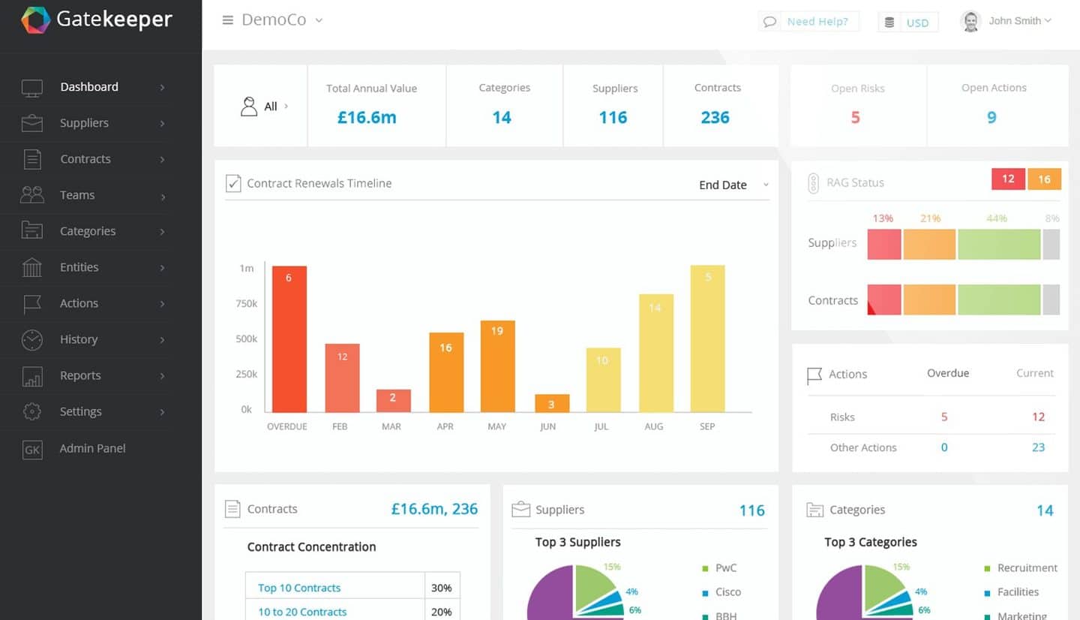Click the briefcase icon on Suppliers card
Screen dimensions: 1080x620
(x=520, y=510)
